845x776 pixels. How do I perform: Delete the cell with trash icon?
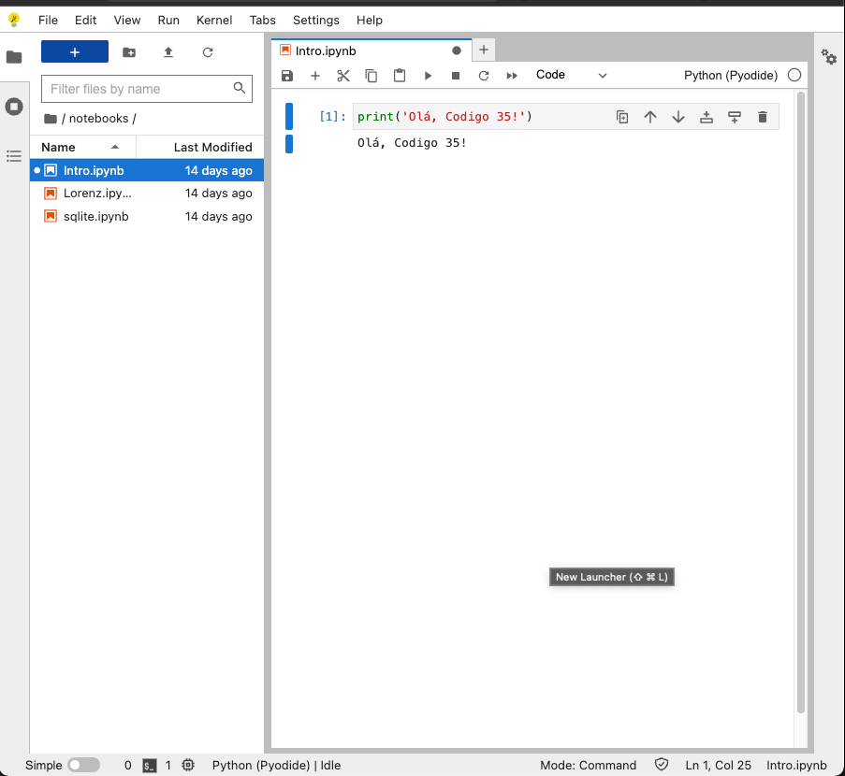click(763, 117)
